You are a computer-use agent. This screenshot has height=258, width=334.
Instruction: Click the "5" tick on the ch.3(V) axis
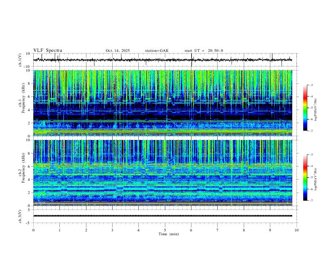pyautogui.click(x=29, y=210)
